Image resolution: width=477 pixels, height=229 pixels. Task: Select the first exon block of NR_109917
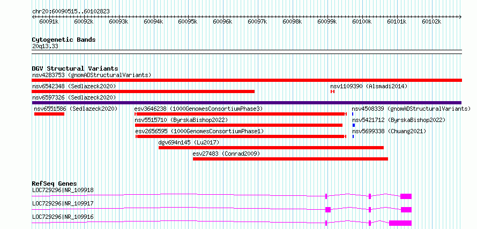[x=328, y=210]
